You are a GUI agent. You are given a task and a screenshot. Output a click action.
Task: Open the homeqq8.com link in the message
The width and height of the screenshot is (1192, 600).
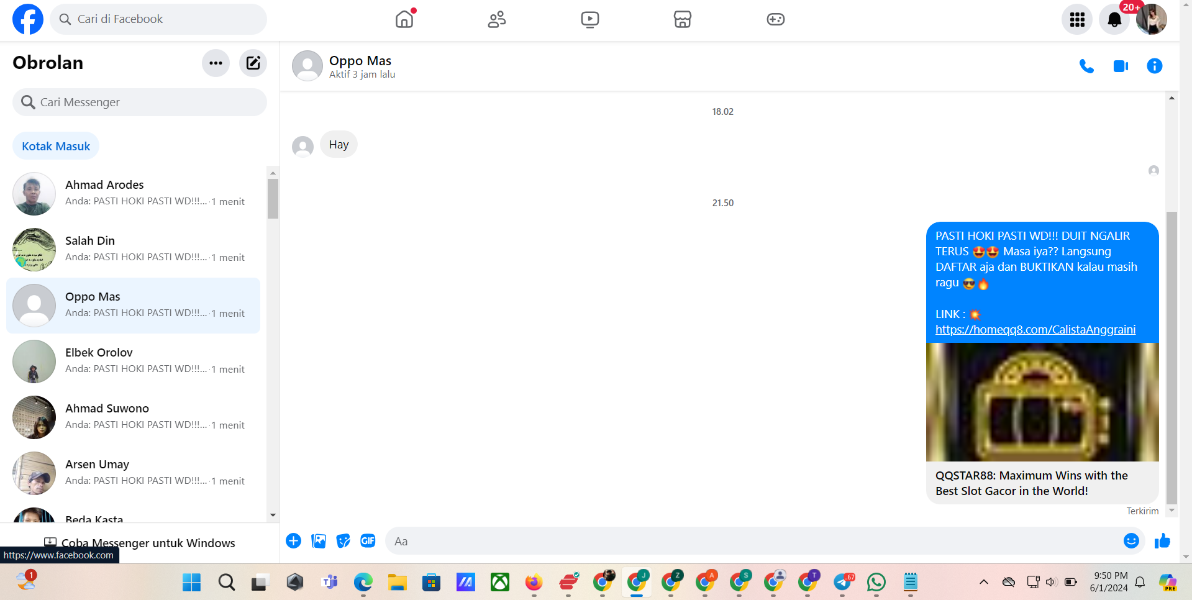1035,330
